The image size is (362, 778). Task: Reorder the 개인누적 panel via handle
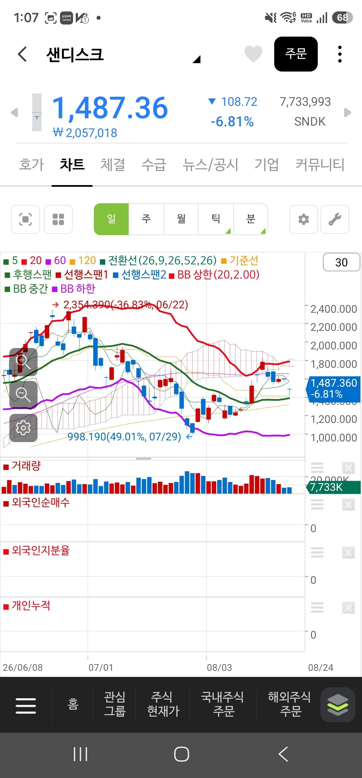click(x=317, y=607)
